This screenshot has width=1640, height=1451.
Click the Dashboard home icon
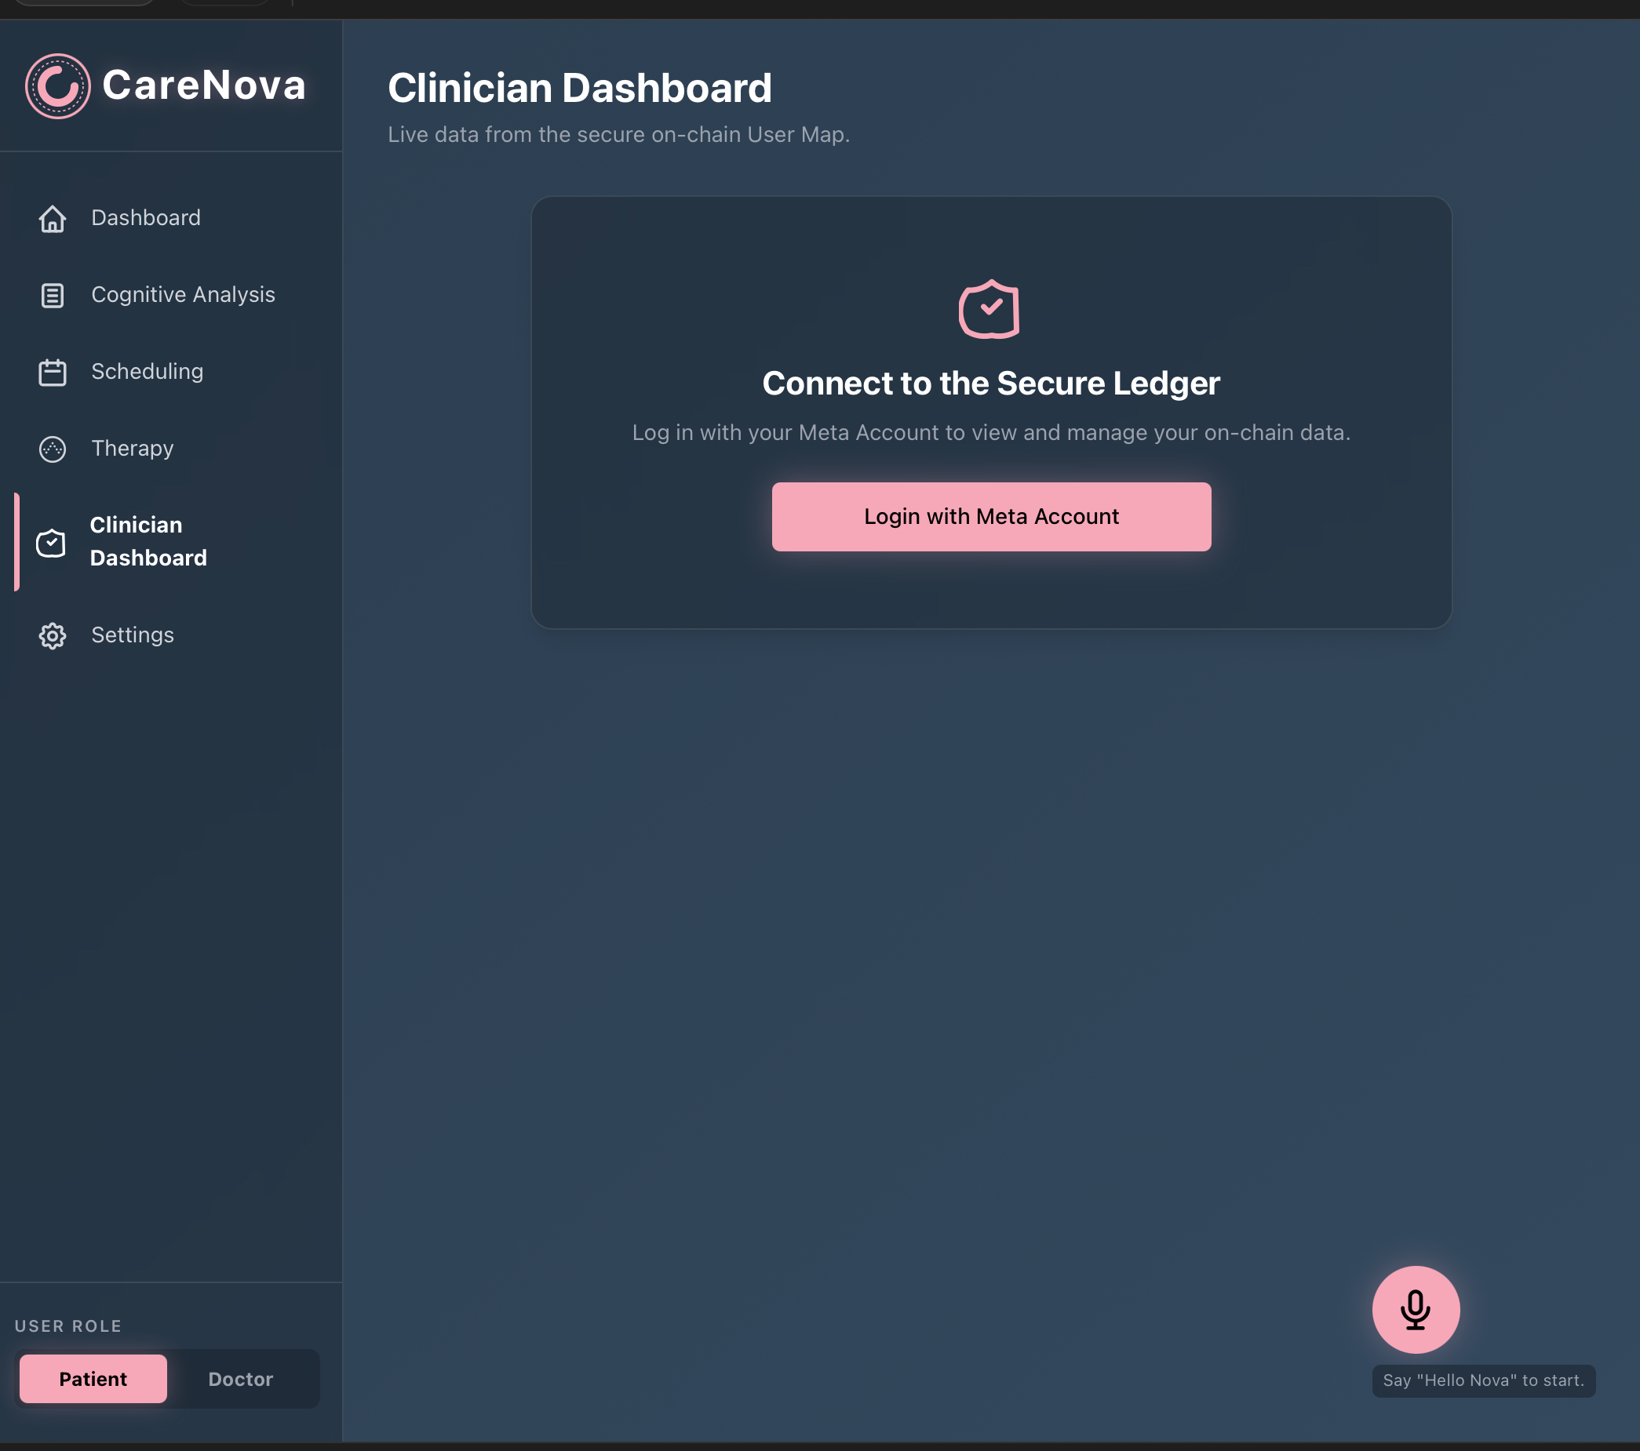coord(52,218)
